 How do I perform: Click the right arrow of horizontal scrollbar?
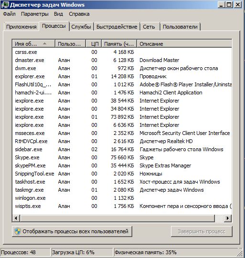(228, 218)
